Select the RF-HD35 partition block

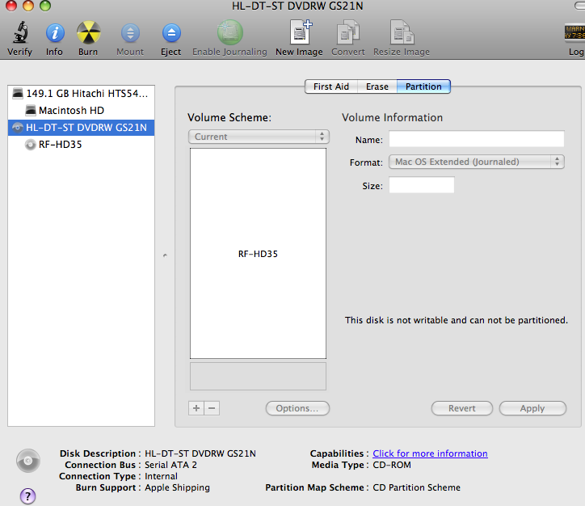click(x=258, y=253)
